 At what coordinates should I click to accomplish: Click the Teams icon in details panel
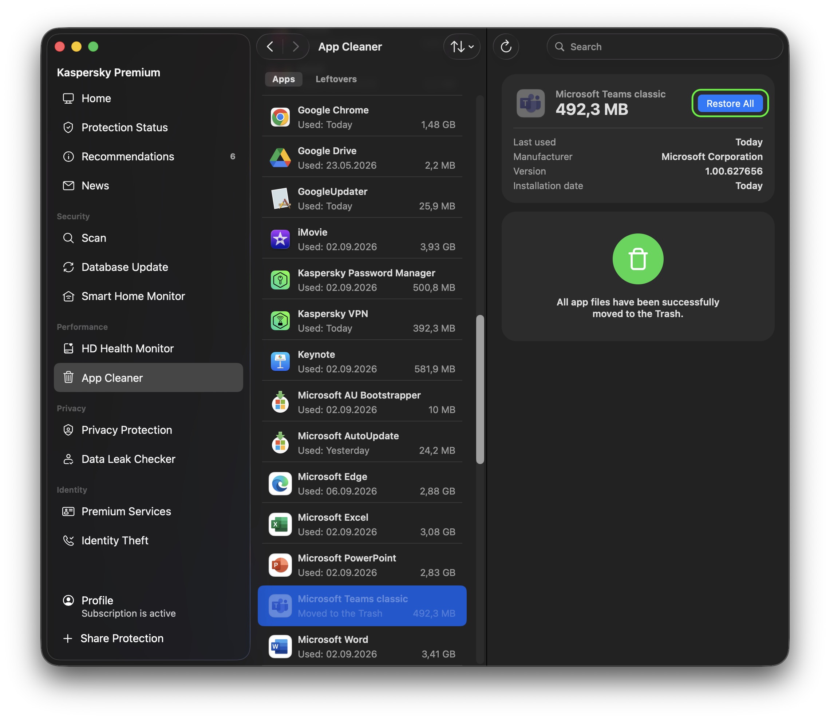pos(530,103)
